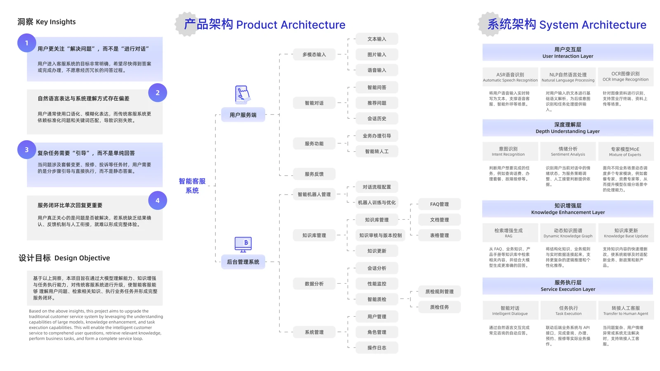Screen dimensions: 660x371
Task: Click the hand-tapping-phone icon above 用户服务端
Action: tap(243, 94)
